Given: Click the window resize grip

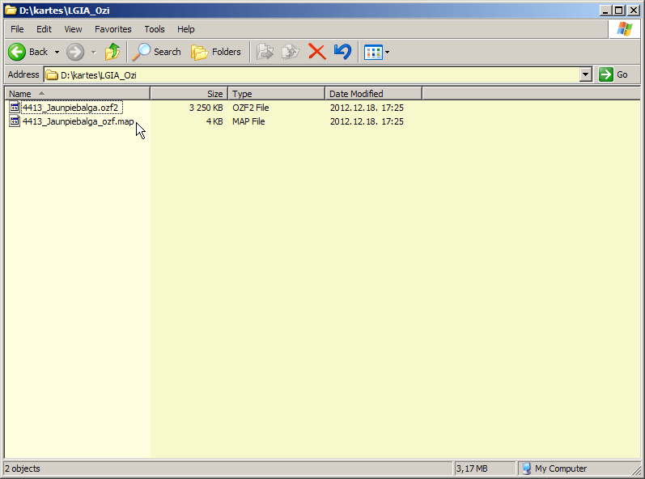Looking at the screenshot, I should pyautogui.click(x=636, y=469).
